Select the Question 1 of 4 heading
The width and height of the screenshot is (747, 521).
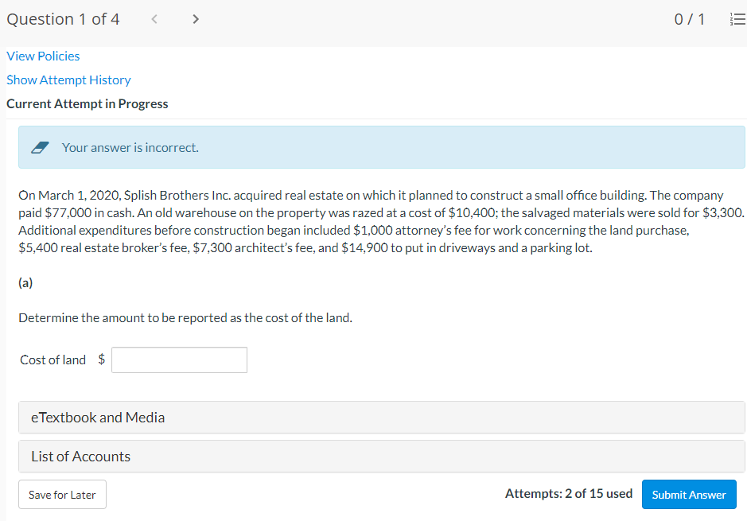(x=63, y=18)
